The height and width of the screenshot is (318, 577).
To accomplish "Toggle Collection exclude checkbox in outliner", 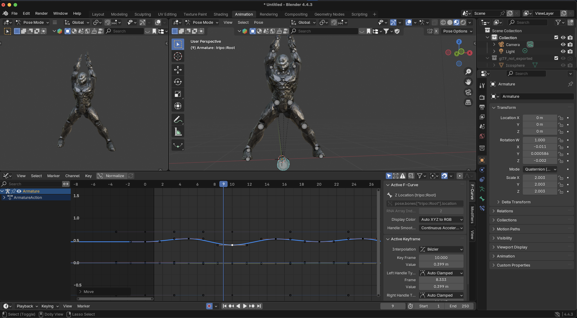I will pyautogui.click(x=556, y=38).
